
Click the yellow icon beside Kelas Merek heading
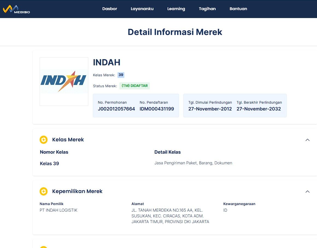click(x=43, y=139)
